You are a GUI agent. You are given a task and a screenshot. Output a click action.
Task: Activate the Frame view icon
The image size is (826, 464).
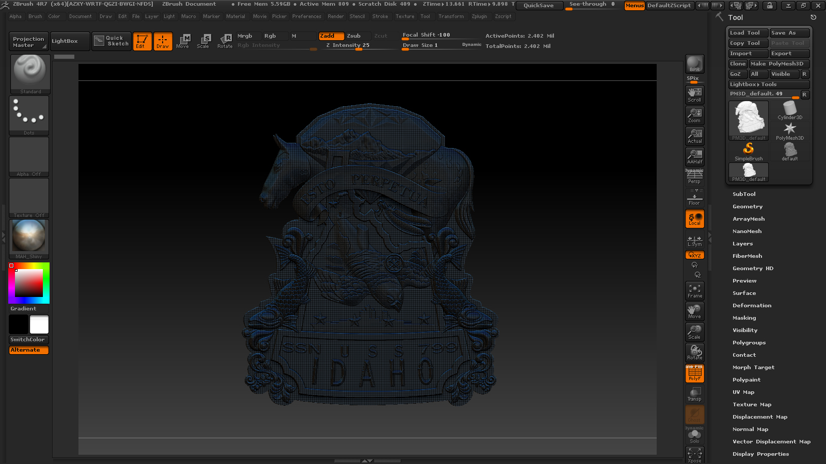[694, 291]
